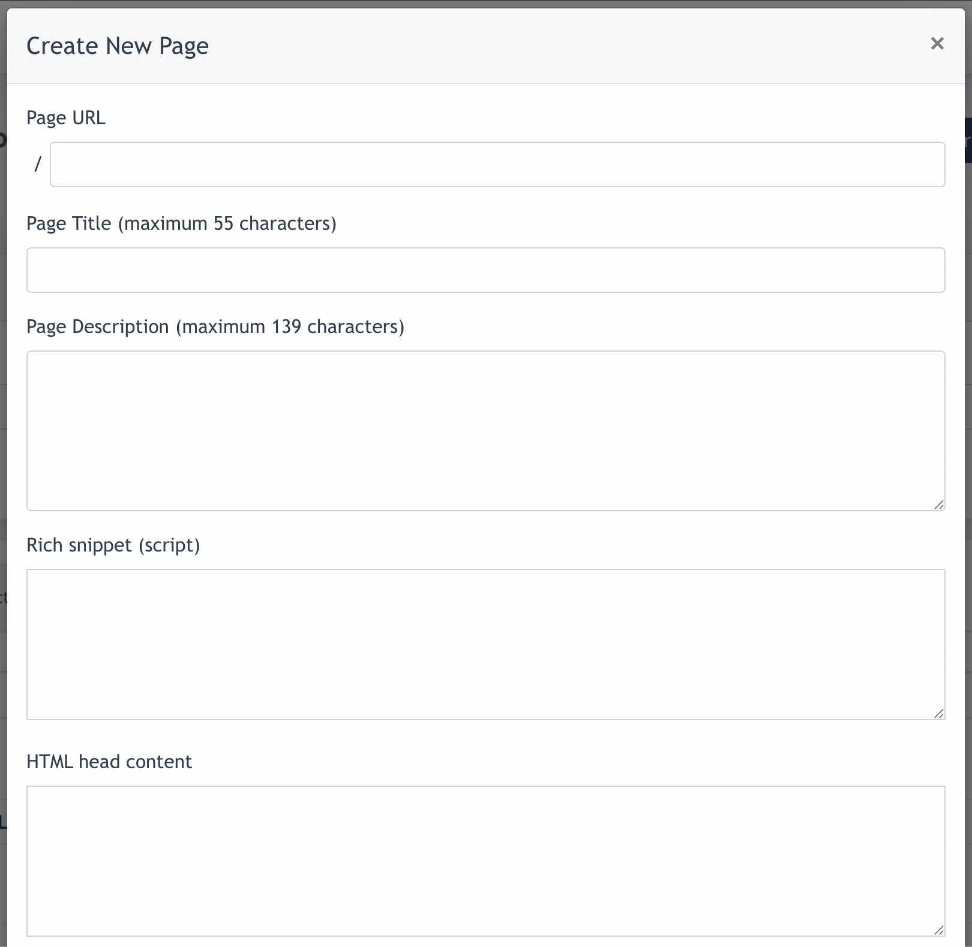Click the "Rich snippet (script)" label
The height and width of the screenshot is (947, 972).
113,545
